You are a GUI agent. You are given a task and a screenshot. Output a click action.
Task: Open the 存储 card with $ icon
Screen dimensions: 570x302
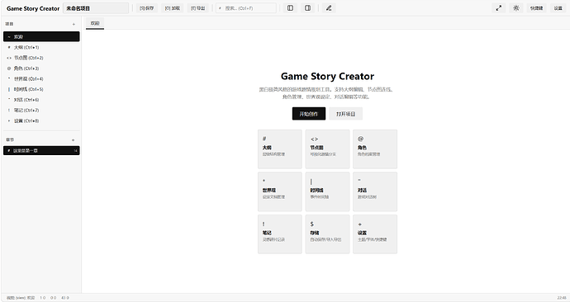point(327,234)
